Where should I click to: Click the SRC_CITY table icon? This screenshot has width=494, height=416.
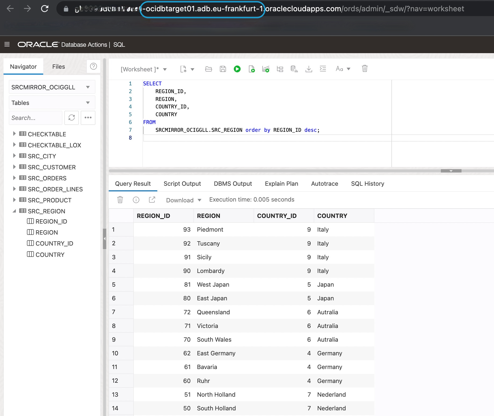coord(23,156)
